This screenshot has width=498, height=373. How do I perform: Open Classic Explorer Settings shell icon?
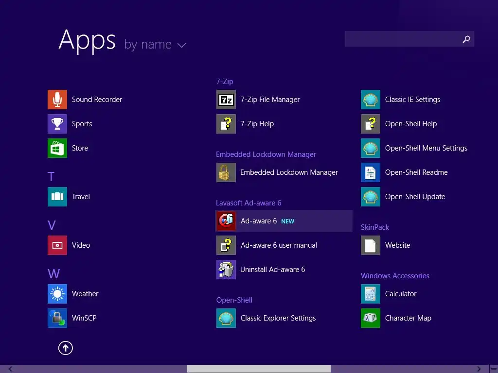coord(226,318)
